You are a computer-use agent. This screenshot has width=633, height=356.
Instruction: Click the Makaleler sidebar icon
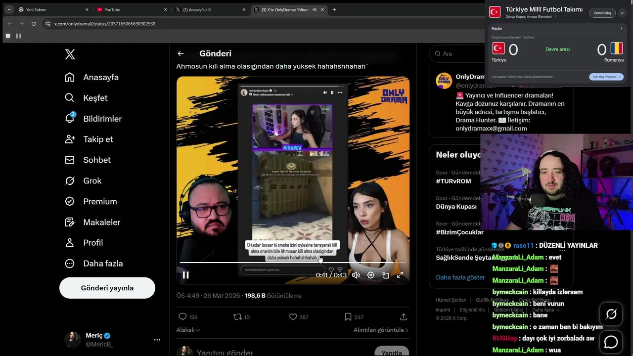coord(70,222)
